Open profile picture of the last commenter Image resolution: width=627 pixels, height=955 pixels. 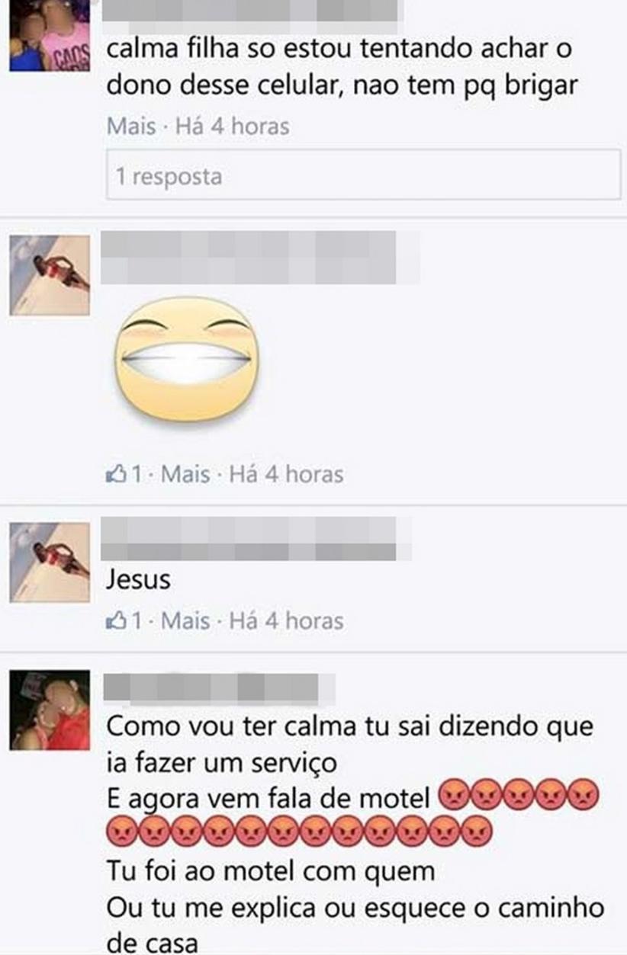(x=50, y=710)
